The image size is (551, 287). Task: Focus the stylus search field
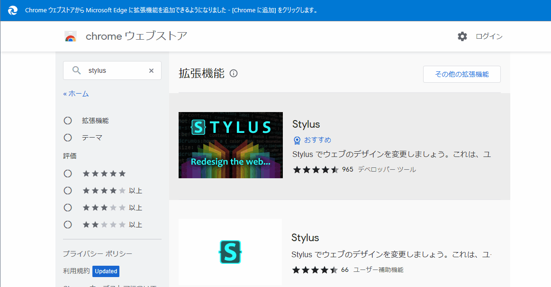pyautogui.click(x=112, y=70)
